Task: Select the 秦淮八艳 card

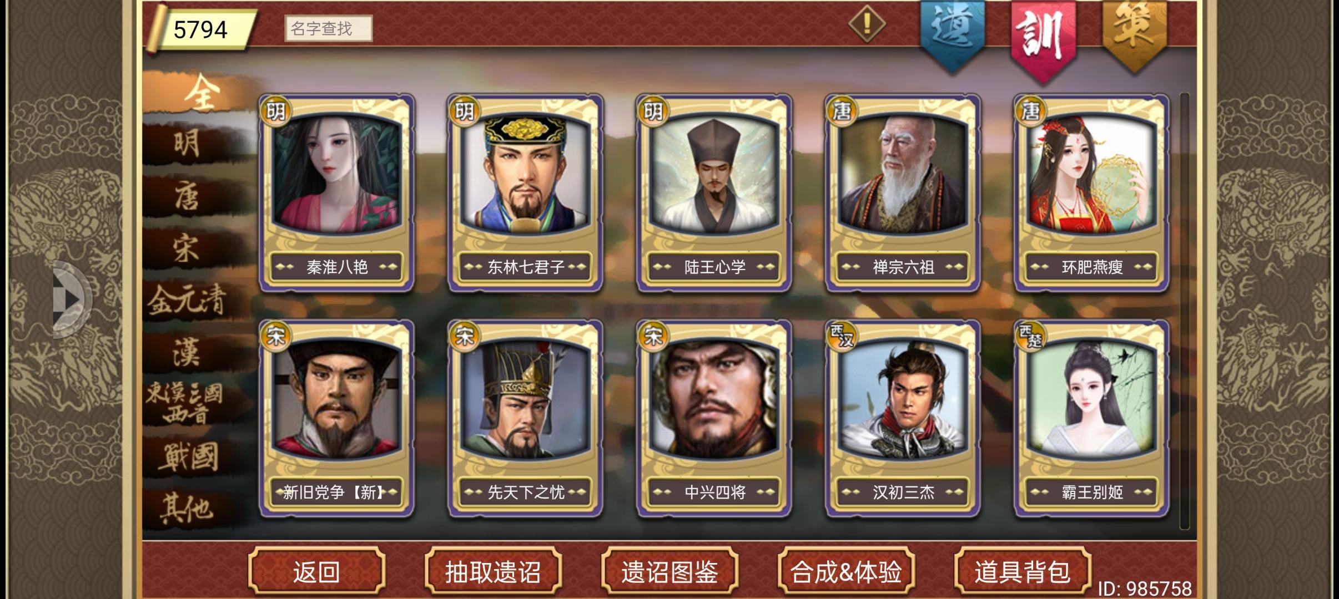Action: 336,192
